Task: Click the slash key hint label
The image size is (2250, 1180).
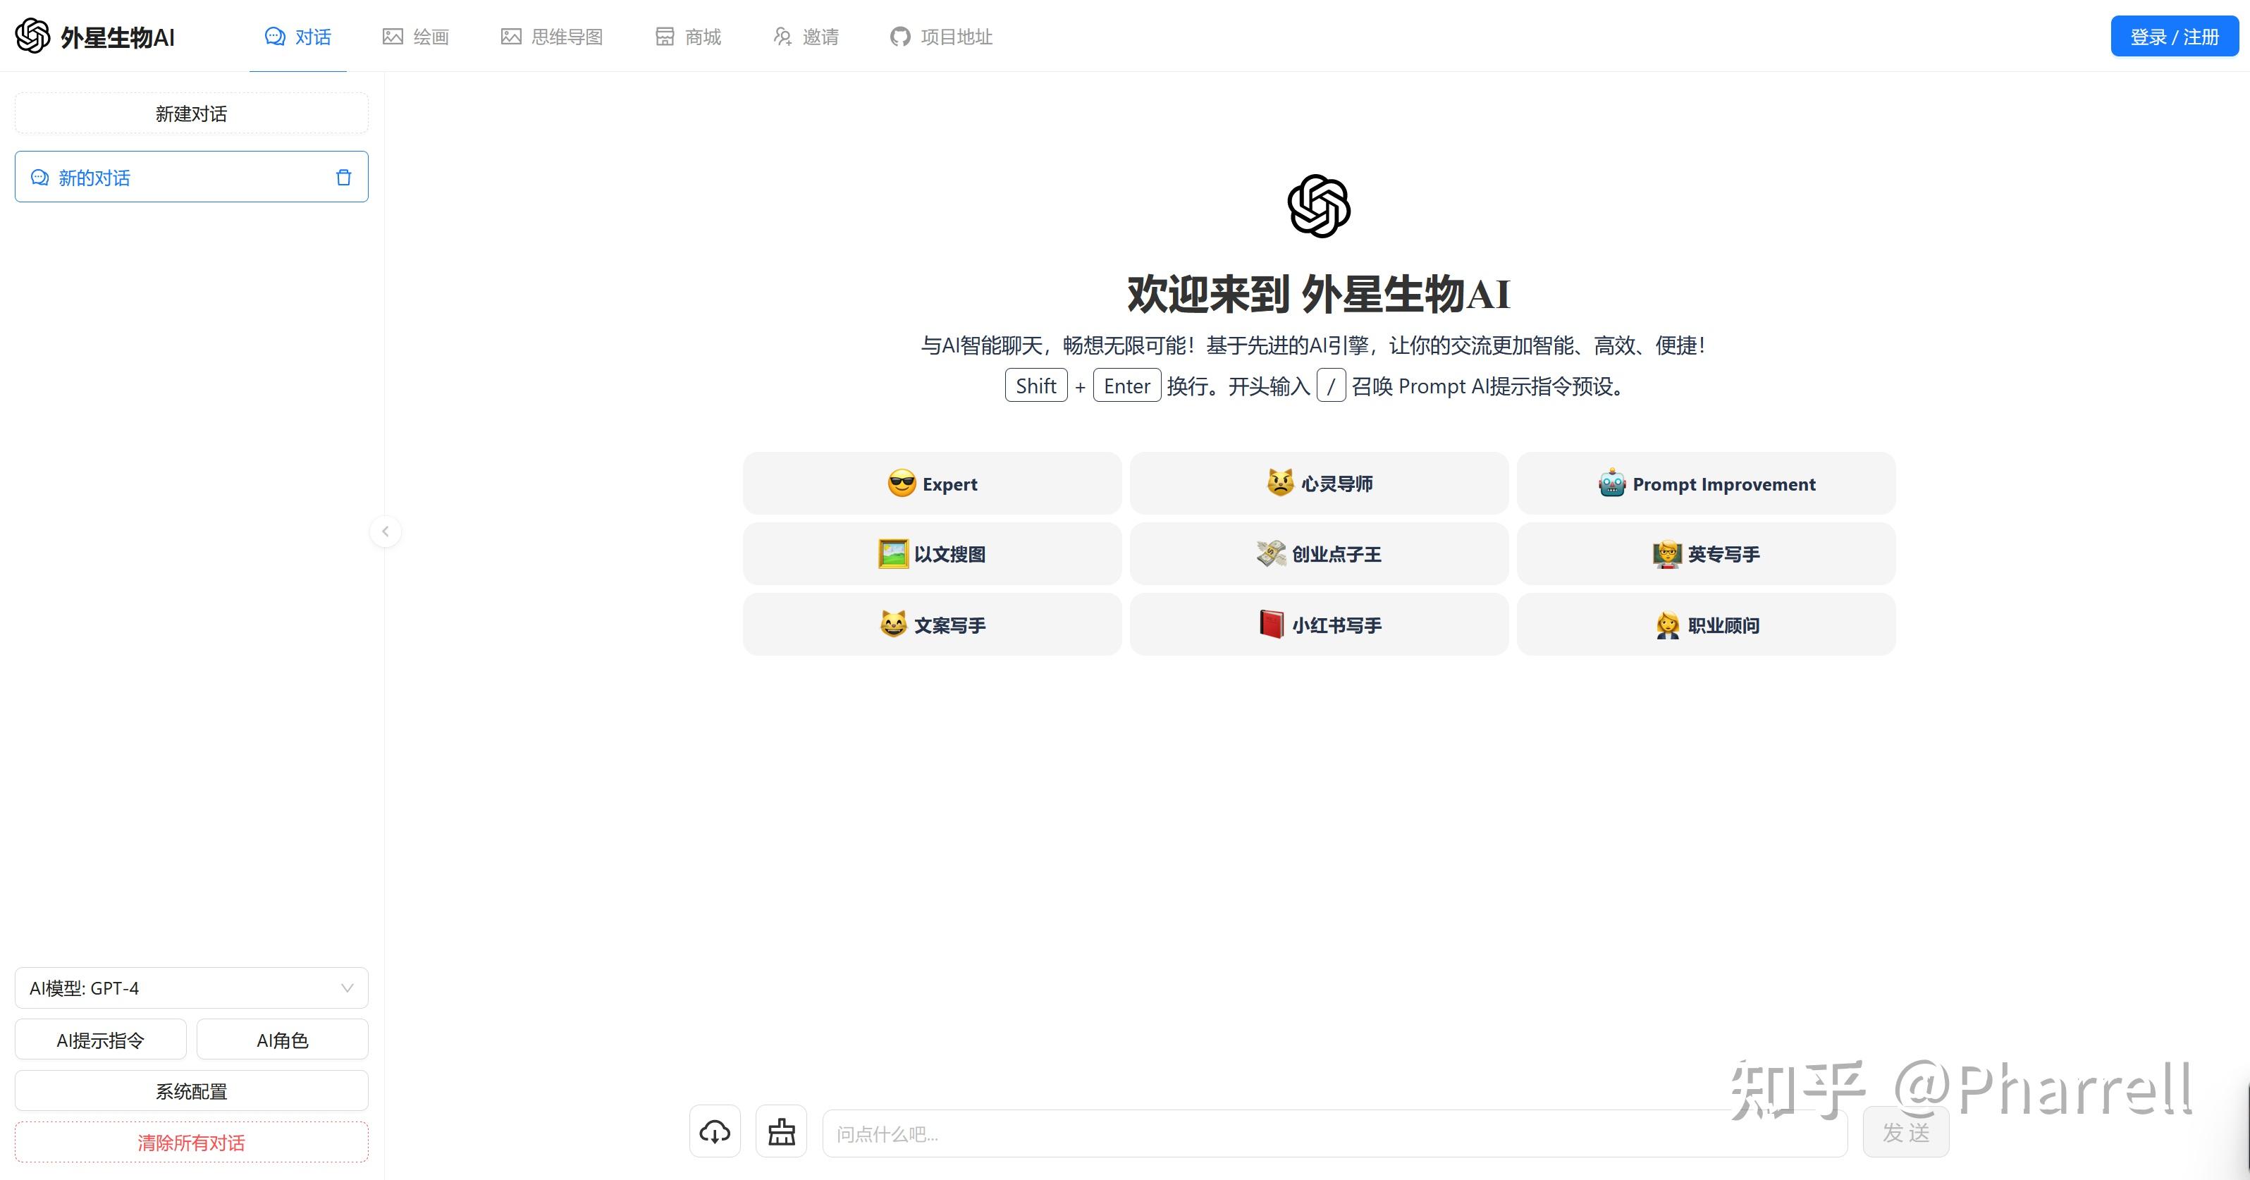Action: [1331, 385]
